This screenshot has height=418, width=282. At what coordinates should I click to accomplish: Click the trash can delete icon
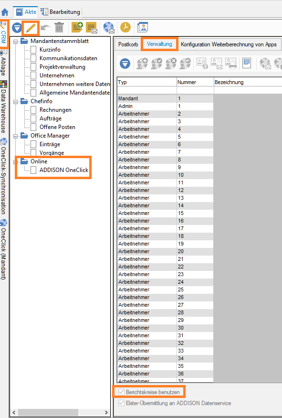pyautogui.click(x=59, y=27)
